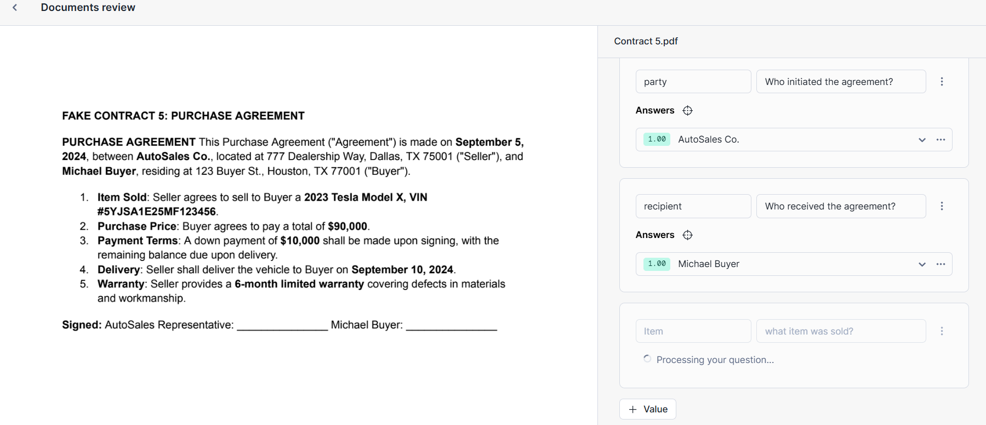986x425 pixels.
Task: Open more options for Michael Buyer answer
Action: tap(941, 264)
